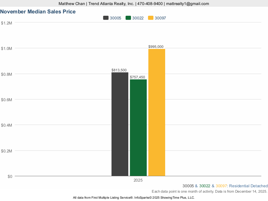Toggle the 30097 series legend label

point(160,18)
